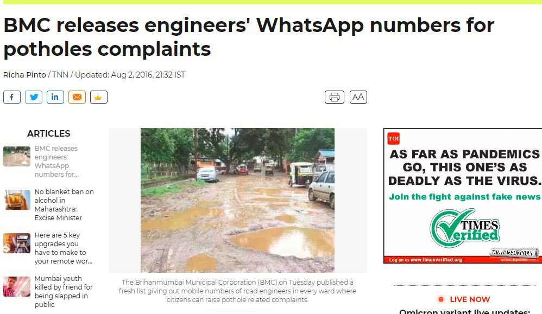Click the TNN source link
Viewport: 542px width, 314px height.
click(60, 75)
